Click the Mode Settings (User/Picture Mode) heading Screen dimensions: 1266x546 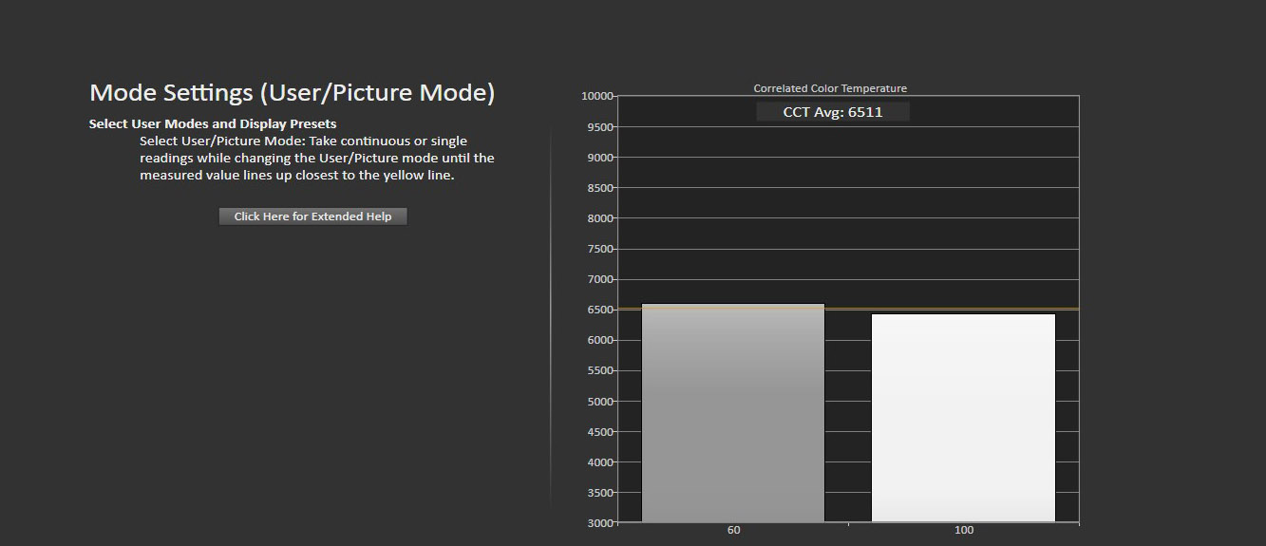(292, 93)
